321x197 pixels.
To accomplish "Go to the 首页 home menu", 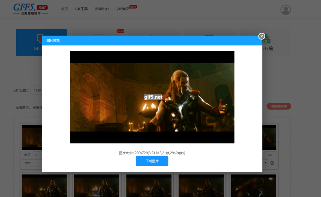I will coord(65,9).
